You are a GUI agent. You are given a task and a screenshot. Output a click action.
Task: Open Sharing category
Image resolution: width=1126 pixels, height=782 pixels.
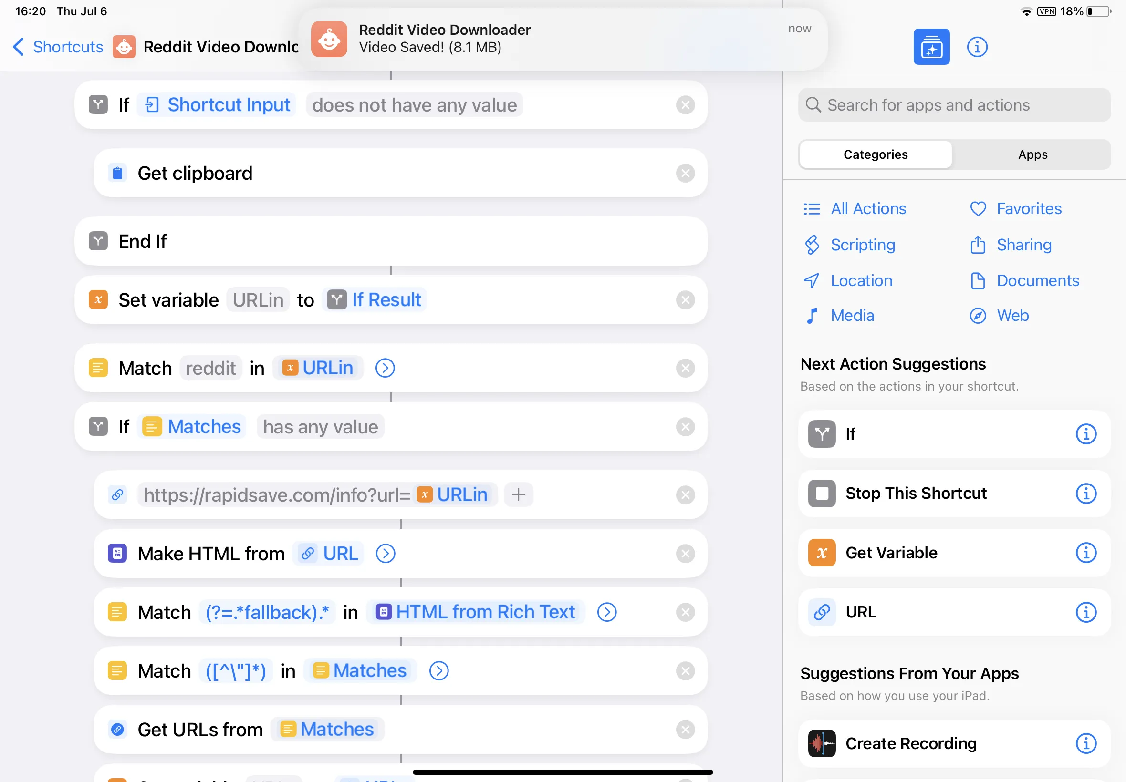pos(1011,245)
